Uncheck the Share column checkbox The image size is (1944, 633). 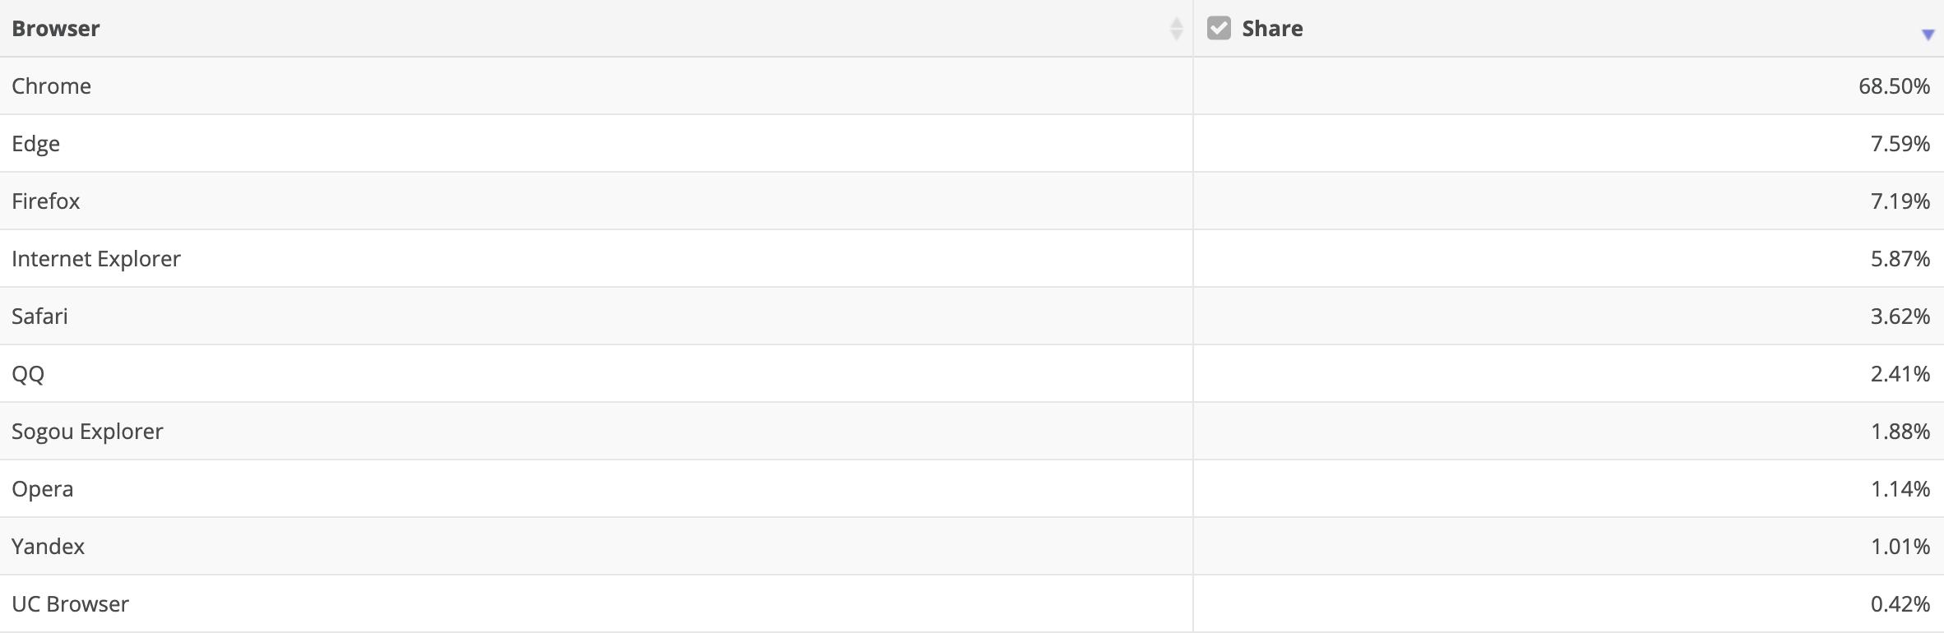coord(1219,29)
